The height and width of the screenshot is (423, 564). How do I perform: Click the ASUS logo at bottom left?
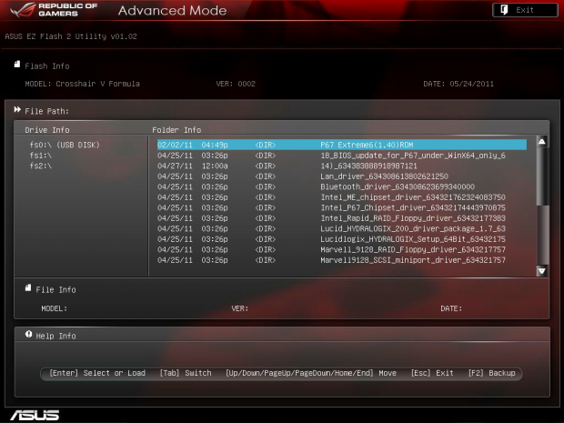[x=34, y=414]
